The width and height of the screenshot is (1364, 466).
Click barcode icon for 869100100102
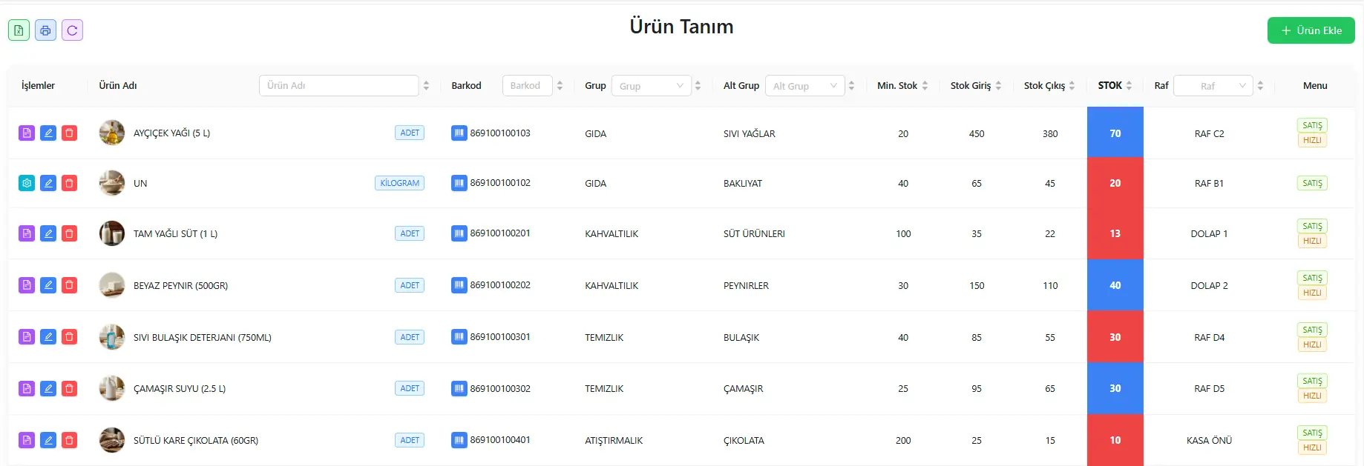tap(459, 183)
